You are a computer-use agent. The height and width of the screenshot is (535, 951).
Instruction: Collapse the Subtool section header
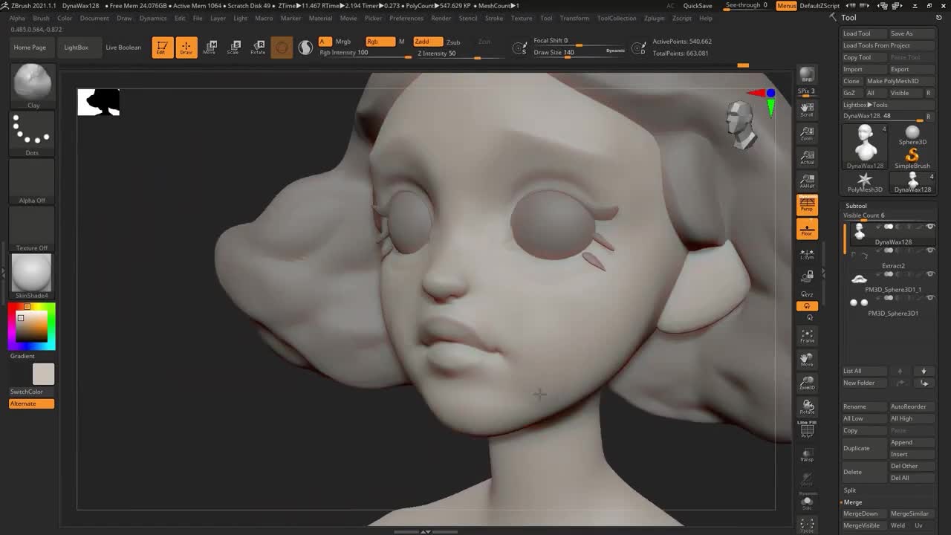(856, 206)
